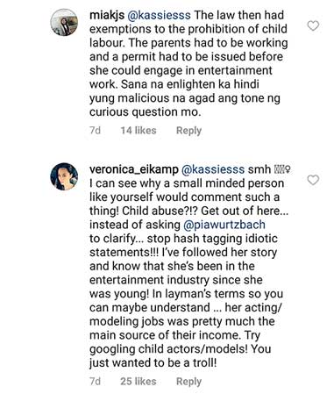The height and width of the screenshot is (394, 334).
Task: Like veronica_eikamp's comment with the heart
Action: (313, 180)
